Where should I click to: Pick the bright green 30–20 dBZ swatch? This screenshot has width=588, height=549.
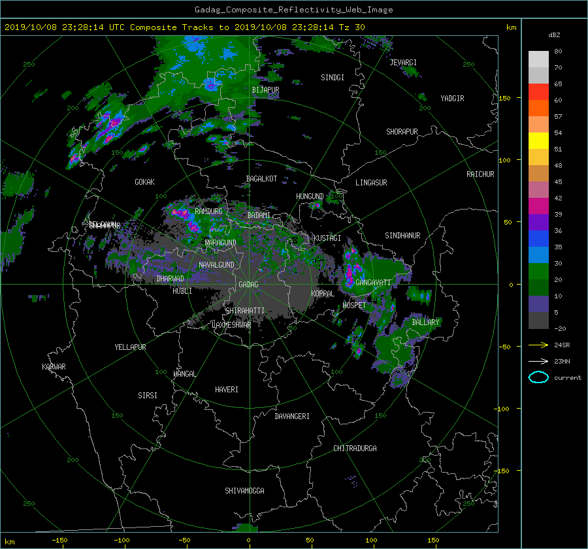(538, 272)
